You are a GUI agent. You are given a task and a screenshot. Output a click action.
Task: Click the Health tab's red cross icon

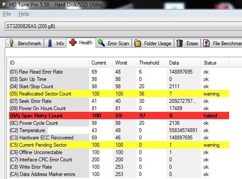[x=73, y=42]
